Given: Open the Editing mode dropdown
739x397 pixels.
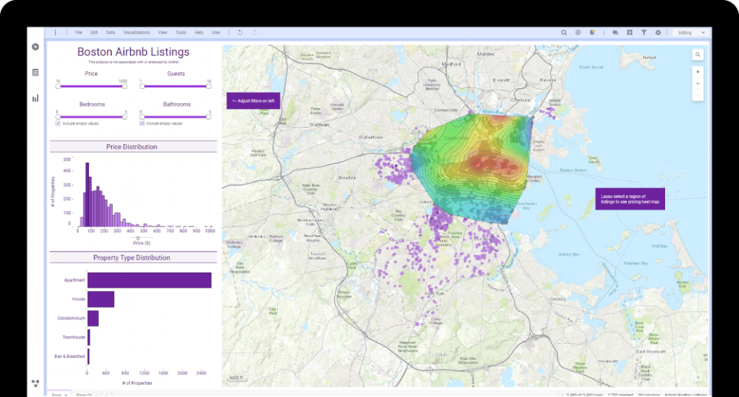Looking at the screenshot, I should 691,33.
